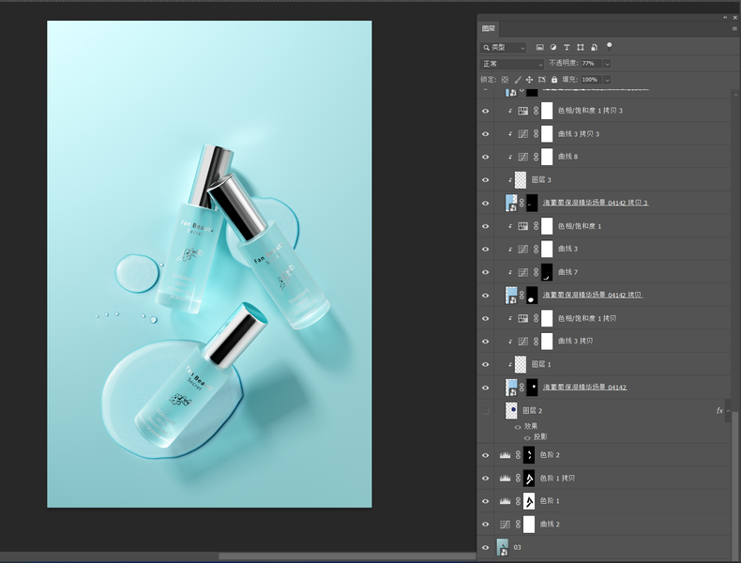The image size is (741, 563).
Task: Select the layer named 色相/饱和度 1 拷贝
Action: point(587,319)
